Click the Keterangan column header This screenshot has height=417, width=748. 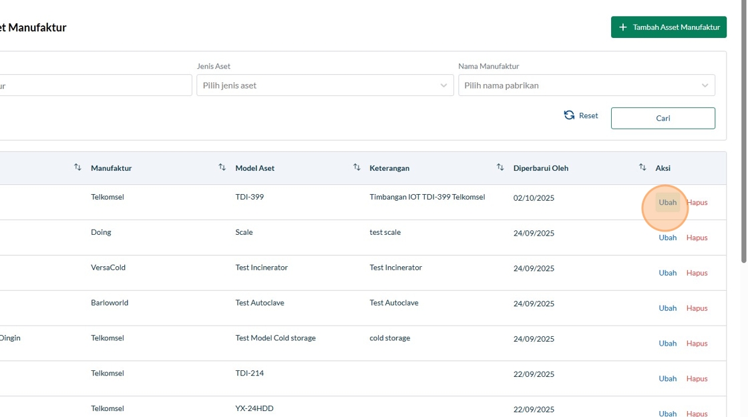[x=389, y=167]
